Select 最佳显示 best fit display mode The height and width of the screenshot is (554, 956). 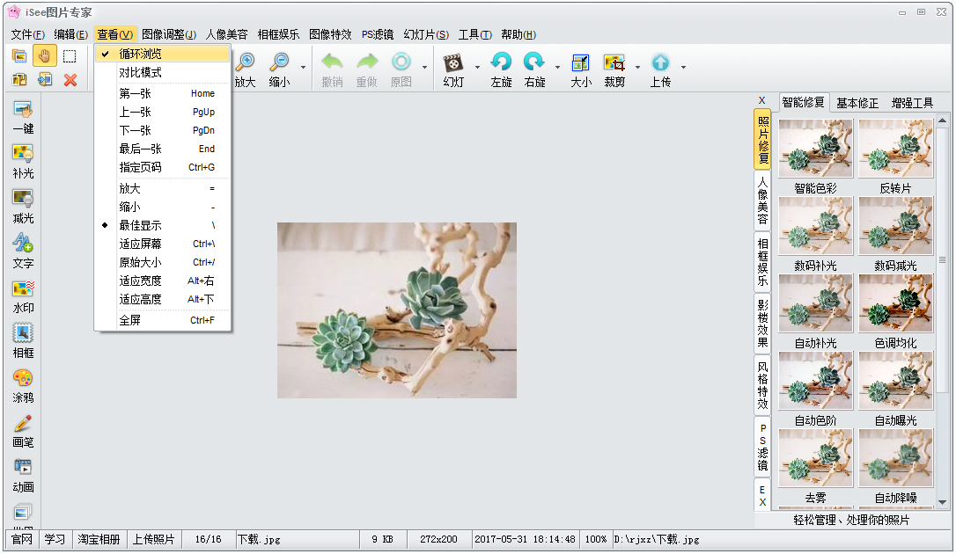pos(163,225)
